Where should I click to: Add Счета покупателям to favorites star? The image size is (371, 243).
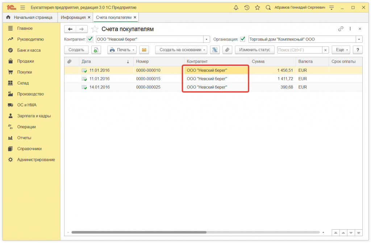[95, 29]
